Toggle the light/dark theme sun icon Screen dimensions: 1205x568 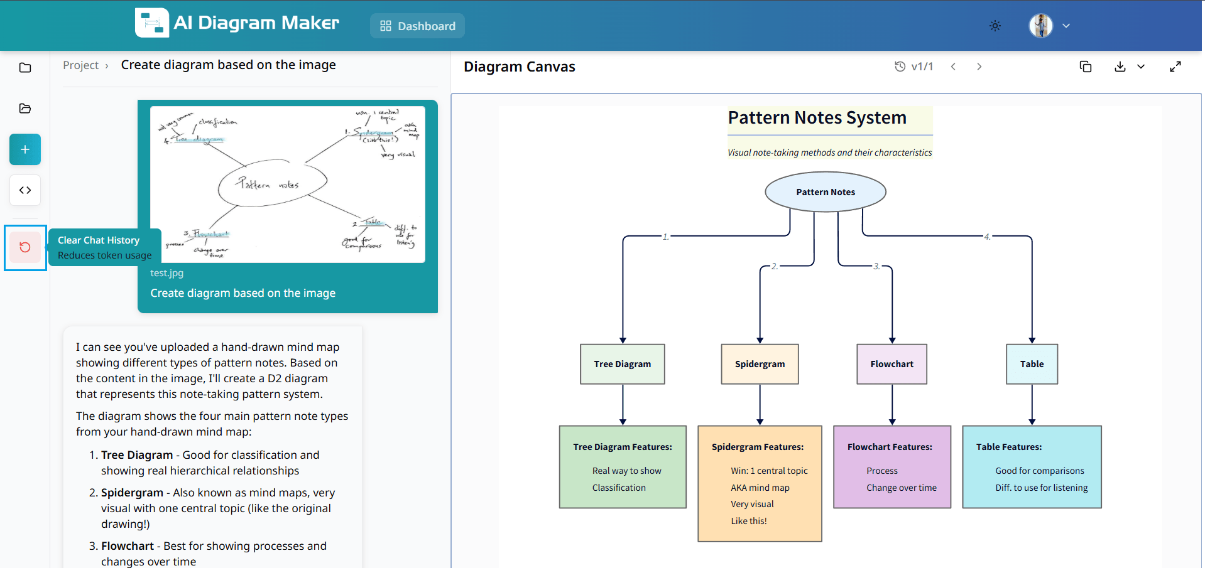[995, 26]
